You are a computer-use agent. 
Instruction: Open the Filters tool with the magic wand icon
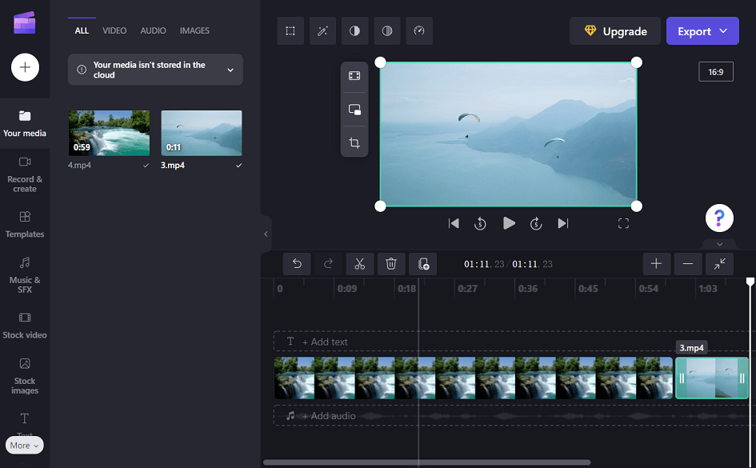click(322, 30)
